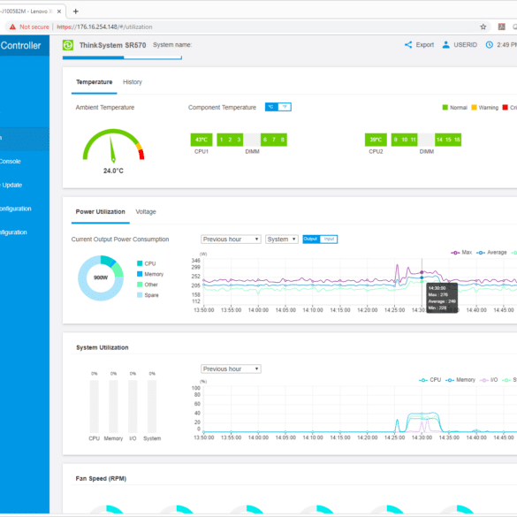Image resolution: width=517 pixels, height=517 pixels.
Task: Click the Memory utilization bar
Action: [x=113, y=407]
